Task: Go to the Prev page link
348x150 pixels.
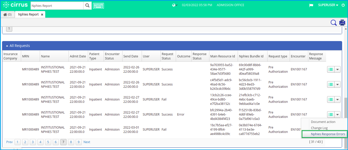Action: [x=9, y=142]
